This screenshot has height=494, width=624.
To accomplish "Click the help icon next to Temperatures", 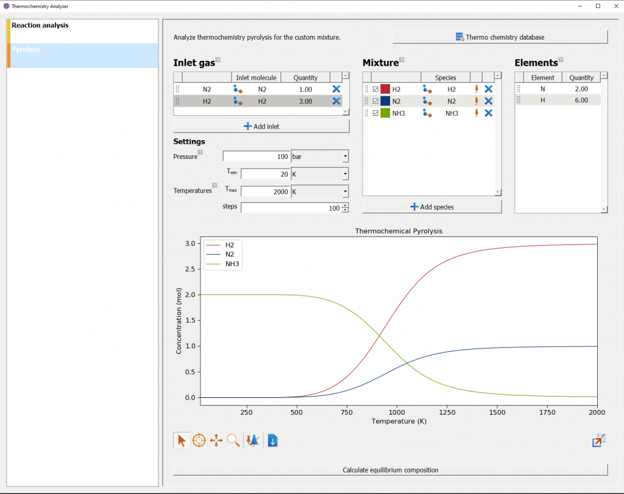I will coord(214,185).
